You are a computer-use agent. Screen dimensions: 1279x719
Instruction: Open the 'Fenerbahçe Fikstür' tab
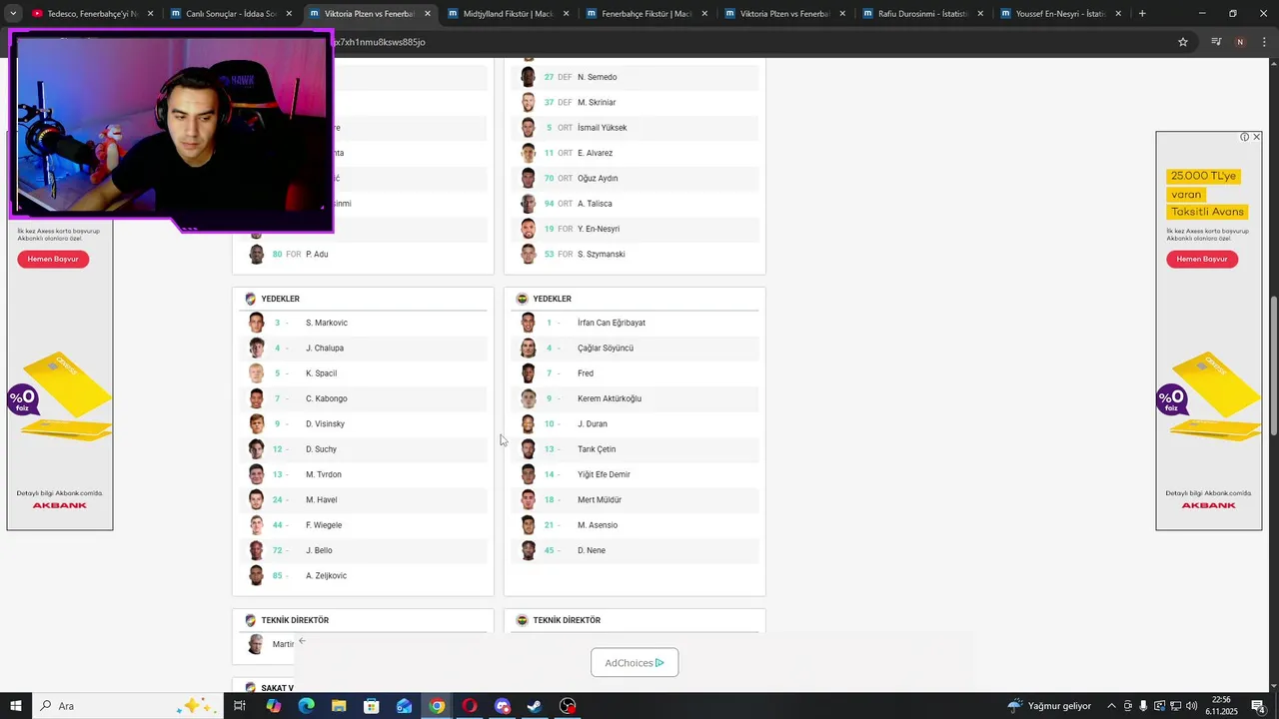(646, 14)
